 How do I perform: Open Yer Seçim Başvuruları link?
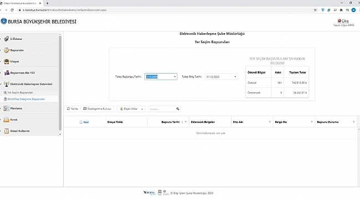tap(20, 93)
